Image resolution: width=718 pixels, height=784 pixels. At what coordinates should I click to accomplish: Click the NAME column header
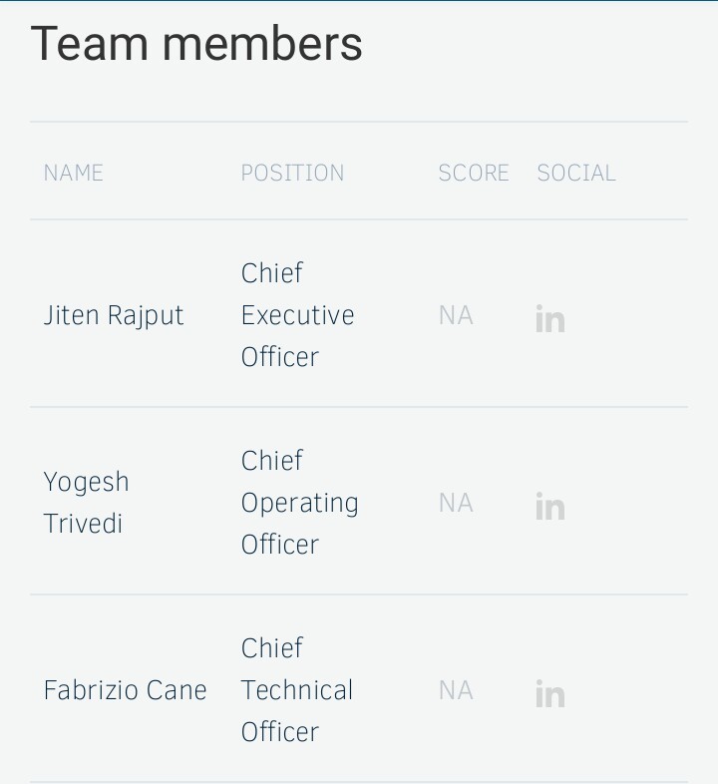(x=74, y=173)
